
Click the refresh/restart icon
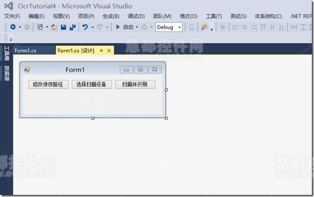pos(144,27)
